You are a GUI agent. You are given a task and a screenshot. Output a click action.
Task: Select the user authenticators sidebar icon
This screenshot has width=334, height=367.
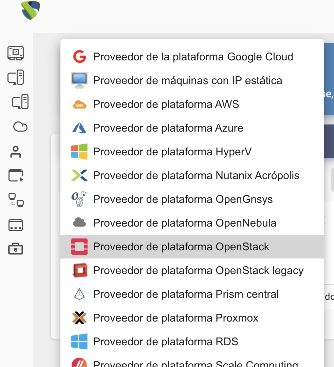pos(16,152)
